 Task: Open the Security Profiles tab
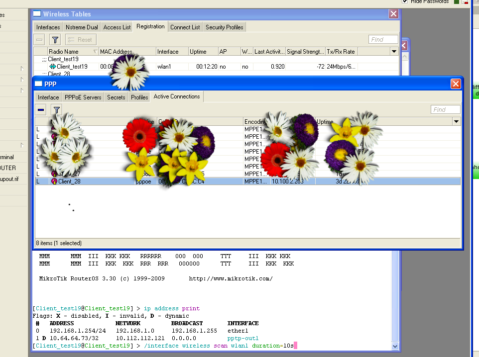[x=225, y=27]
